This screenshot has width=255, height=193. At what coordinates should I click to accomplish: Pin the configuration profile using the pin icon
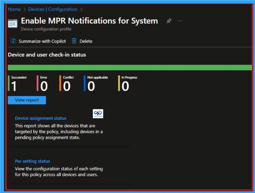(x=169, y=21)
